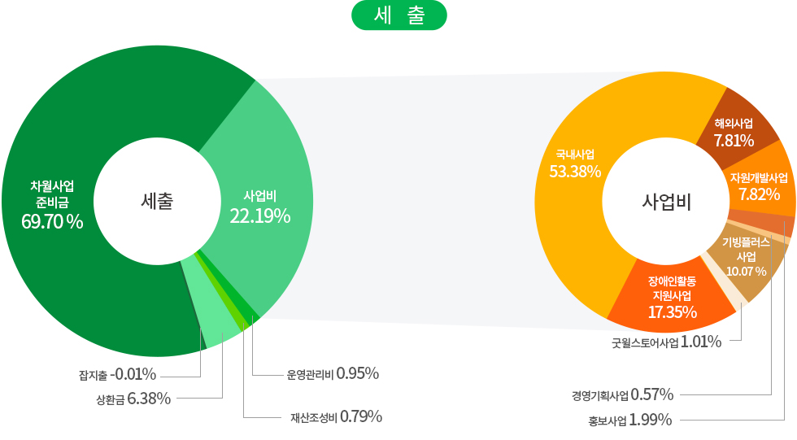The height and width of the screenshot is (440, 797).
Task: Click the 상환금 6.38% label
Action: (133, 399)
